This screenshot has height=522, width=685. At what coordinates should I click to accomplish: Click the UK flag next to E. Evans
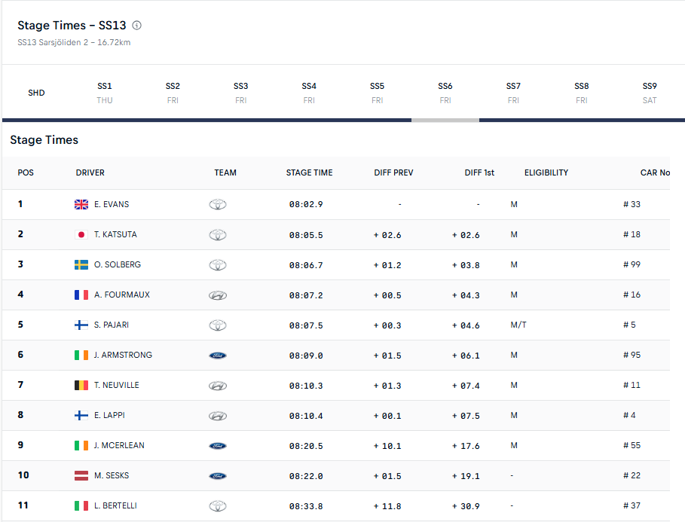[81, 204]
